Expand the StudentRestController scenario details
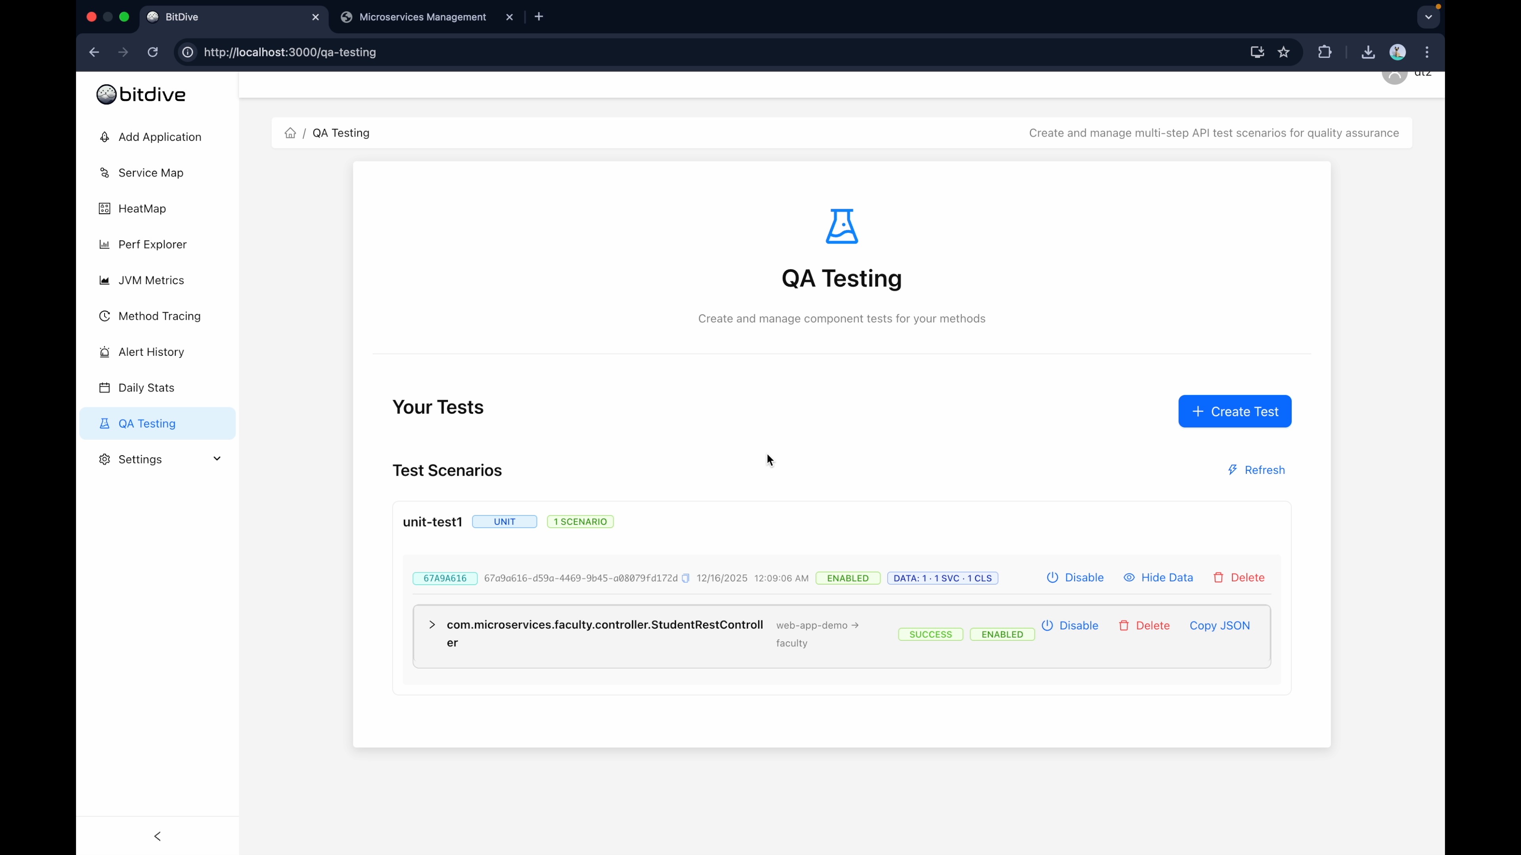Screen dimensions: 1521x855 coord(433,625)
